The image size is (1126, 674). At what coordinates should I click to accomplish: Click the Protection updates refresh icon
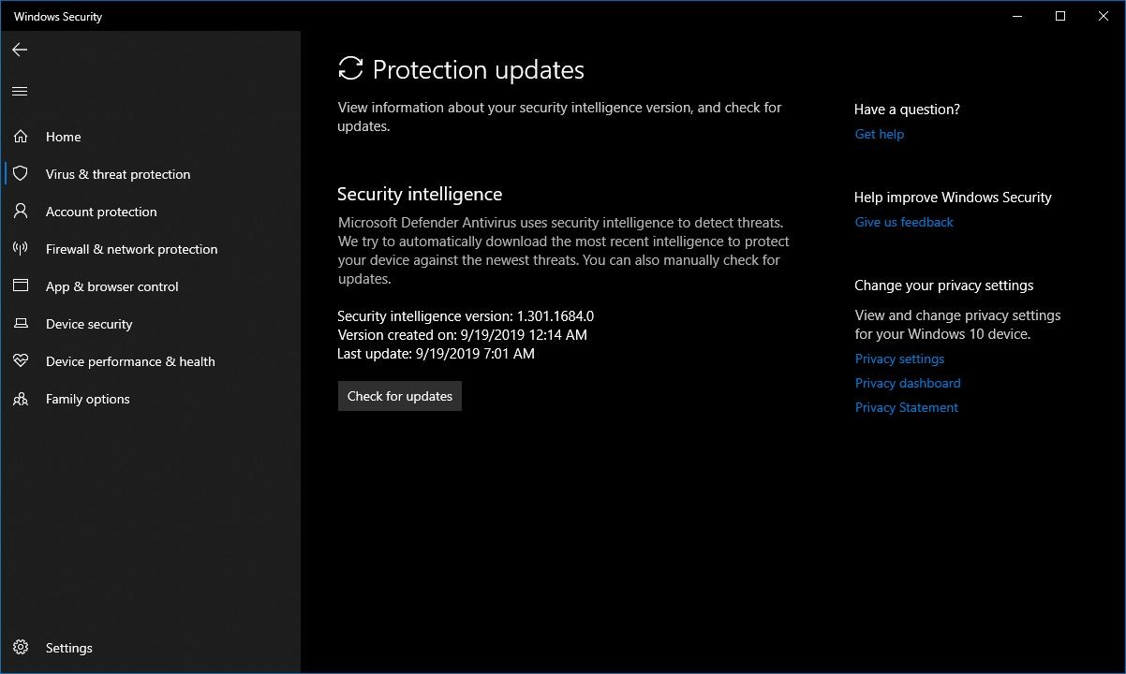tap(350, 68)
